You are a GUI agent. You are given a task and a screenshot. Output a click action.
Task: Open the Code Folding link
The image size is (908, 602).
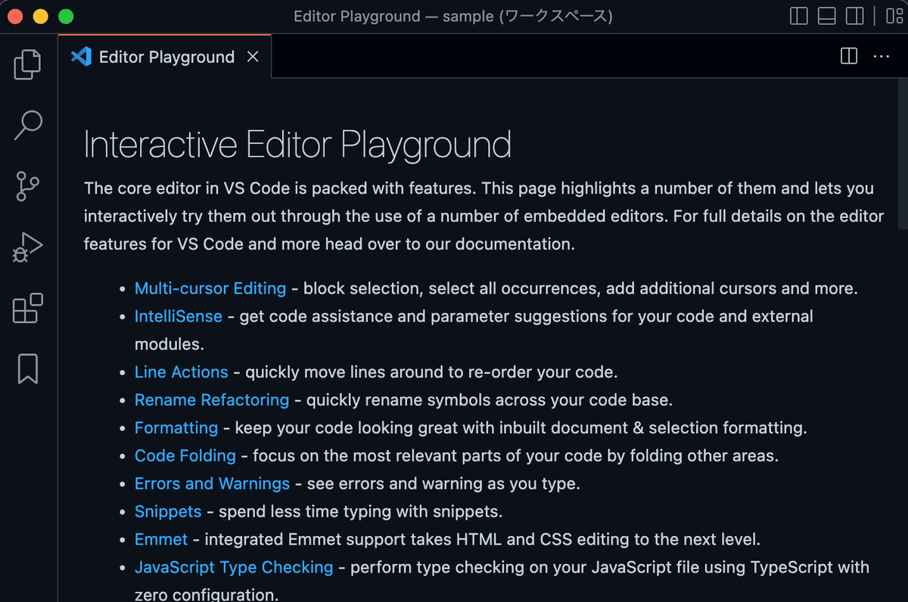coord(185,455)
